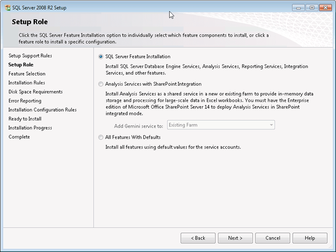The height and width of the screenshot is (252, 336).
Task: Open the Error Reporting step
Action: (x=25, y=101)
